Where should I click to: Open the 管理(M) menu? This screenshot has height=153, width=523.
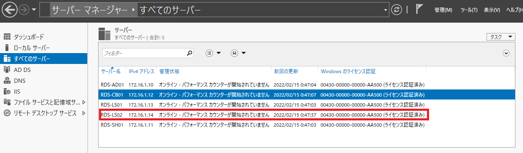click(443, 10)
